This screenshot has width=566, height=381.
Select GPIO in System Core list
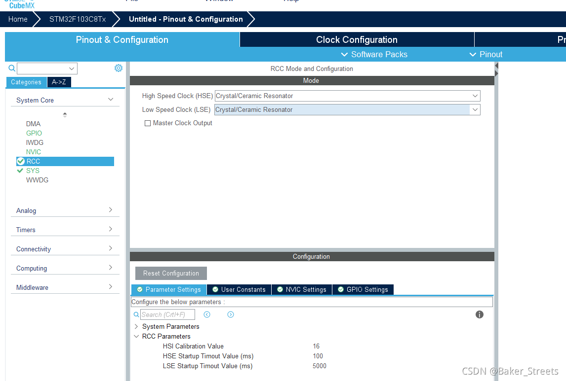coord(34,133)
